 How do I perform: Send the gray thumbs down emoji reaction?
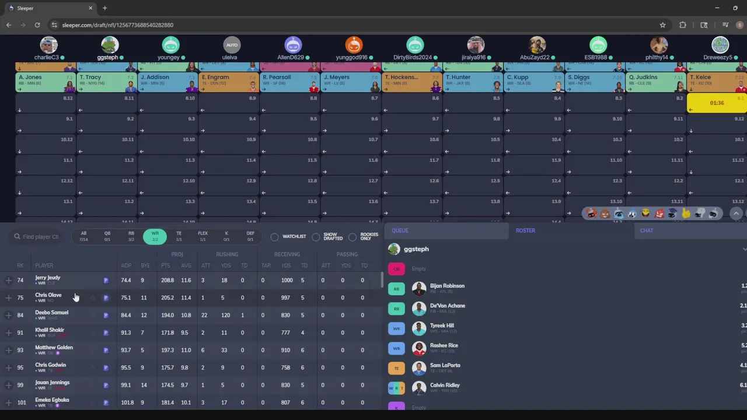(x=700, y=214)
